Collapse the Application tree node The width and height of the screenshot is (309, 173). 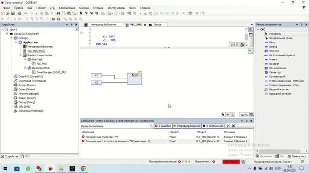click(16, 42)
